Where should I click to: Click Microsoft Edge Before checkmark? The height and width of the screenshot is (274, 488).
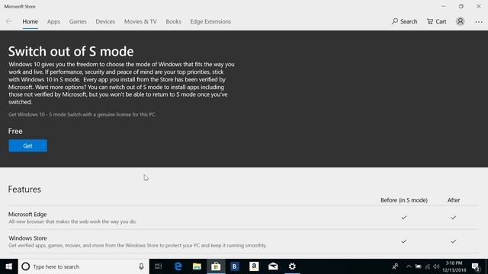(x=404, y=218)
